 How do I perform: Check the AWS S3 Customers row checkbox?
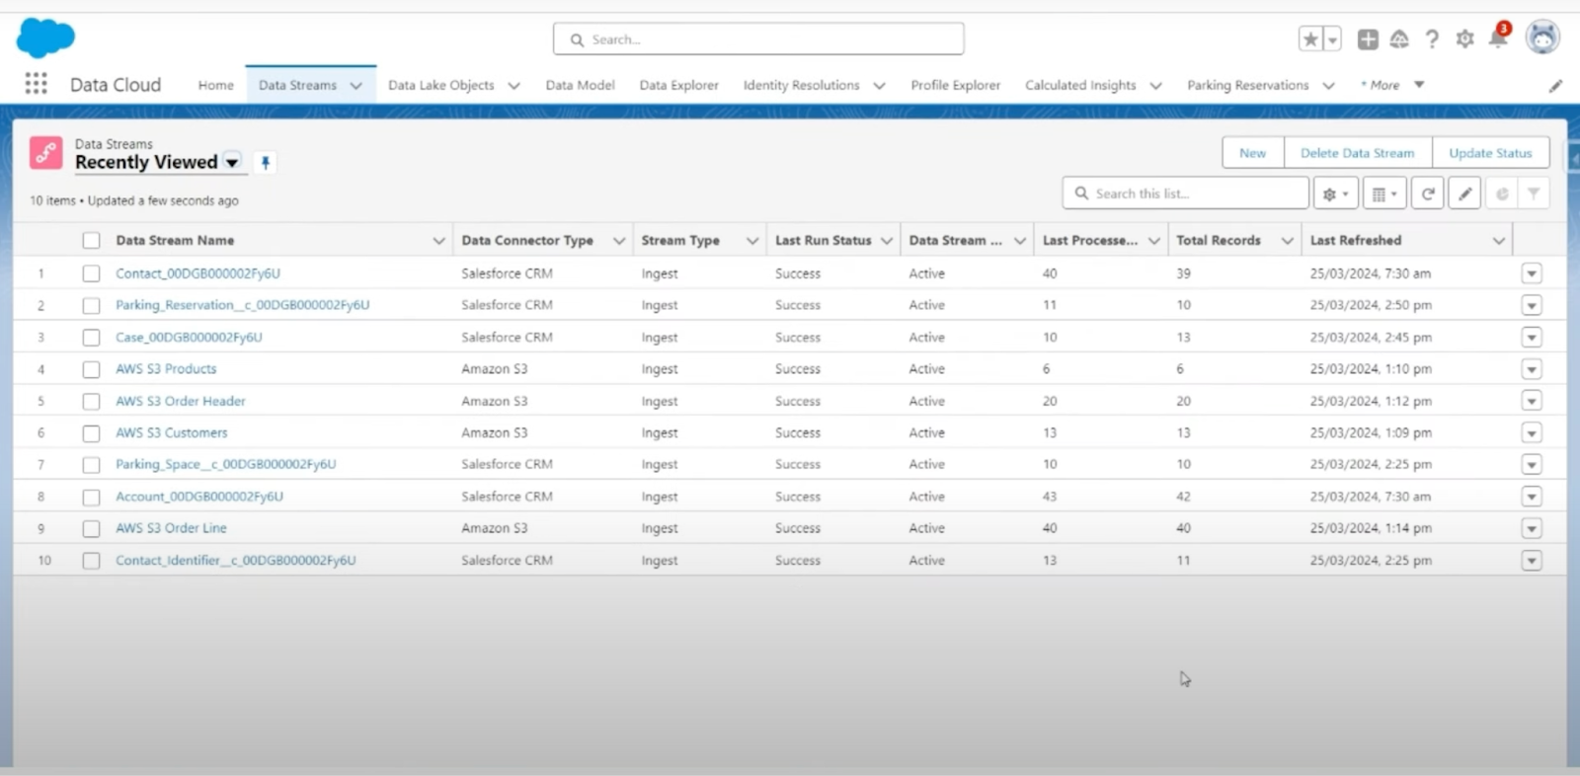91,432
